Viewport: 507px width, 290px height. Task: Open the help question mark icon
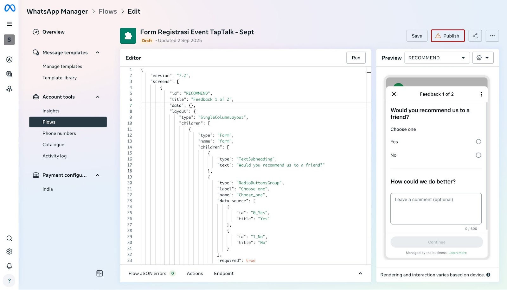tap(10, 281)
